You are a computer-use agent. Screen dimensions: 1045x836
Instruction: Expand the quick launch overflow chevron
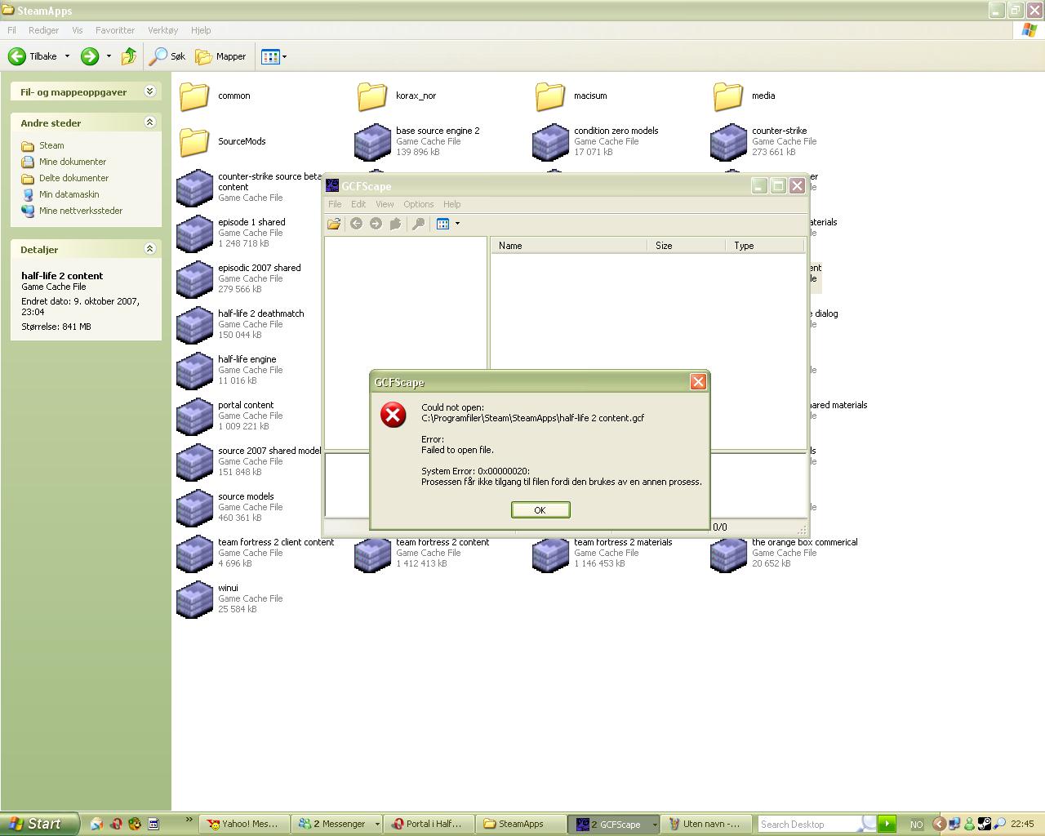(189, 820)
